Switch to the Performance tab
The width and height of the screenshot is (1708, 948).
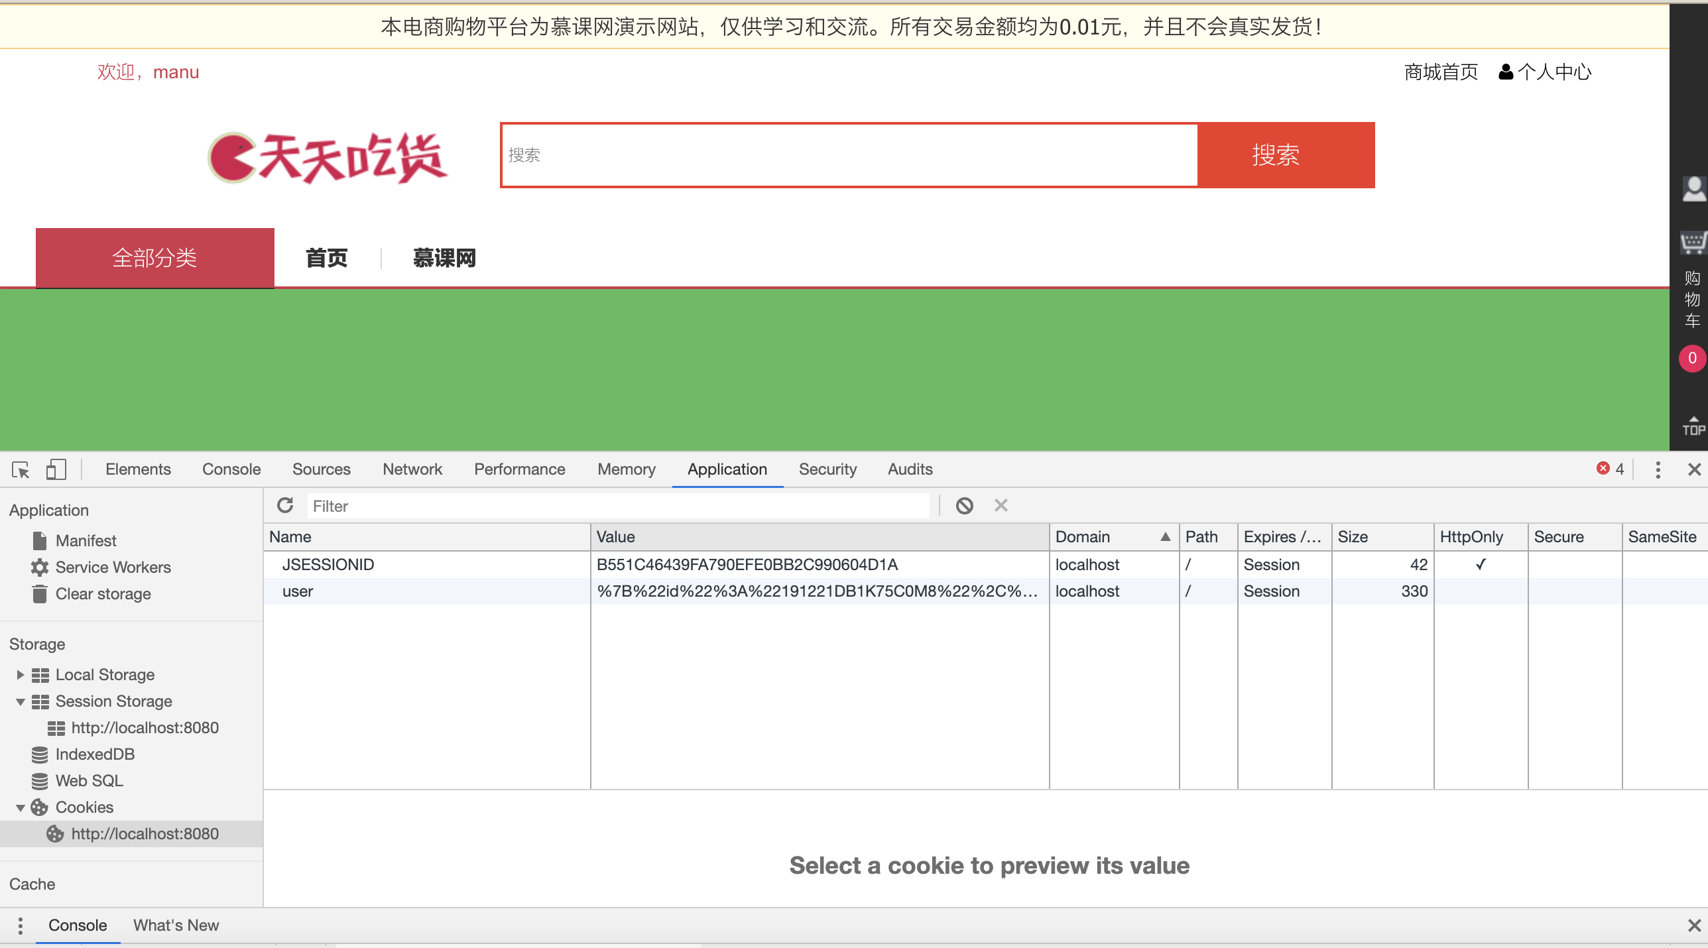coord(520,469)
